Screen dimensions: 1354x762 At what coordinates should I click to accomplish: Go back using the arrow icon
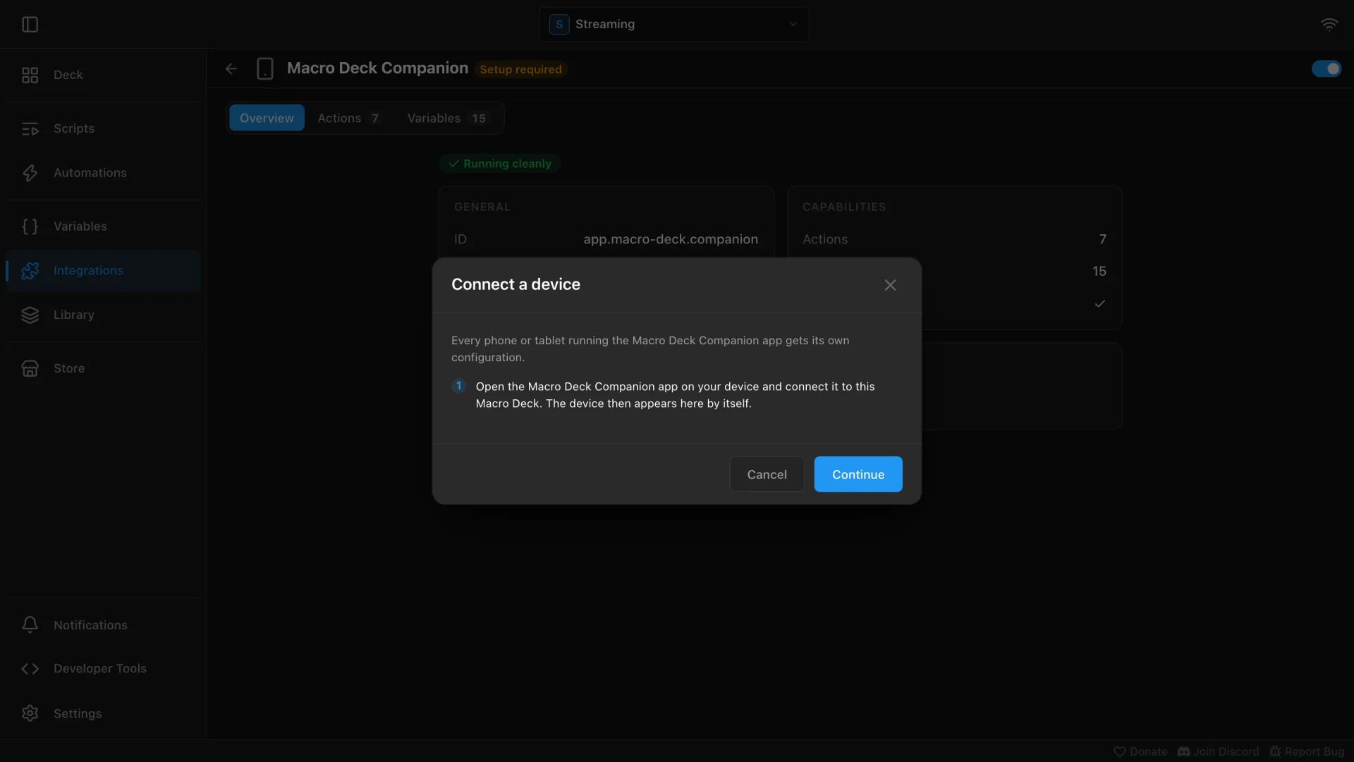point(231,68)
